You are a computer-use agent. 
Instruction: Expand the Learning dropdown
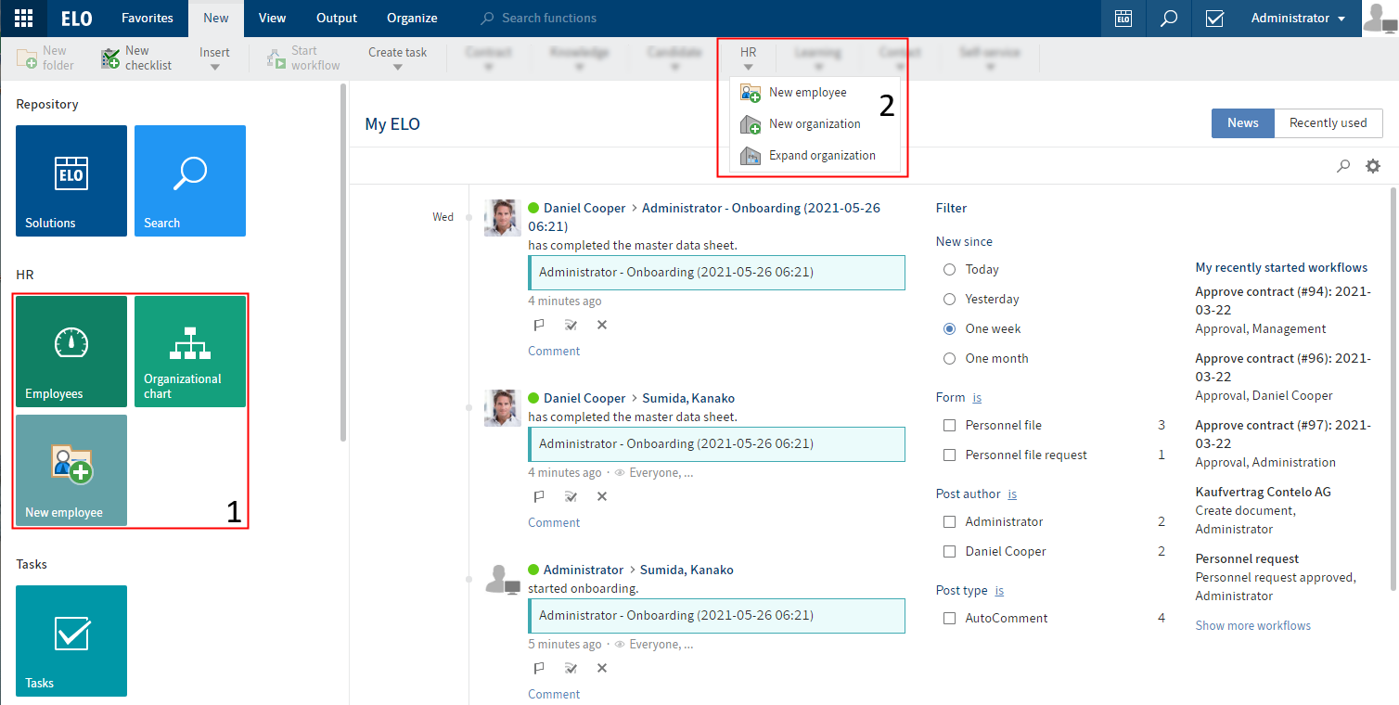click(817, 58)
